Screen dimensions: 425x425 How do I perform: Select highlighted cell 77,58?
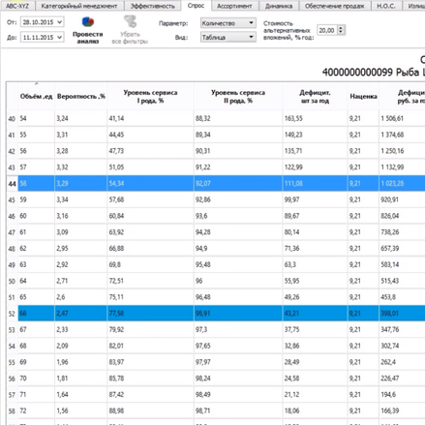point(150,314)
